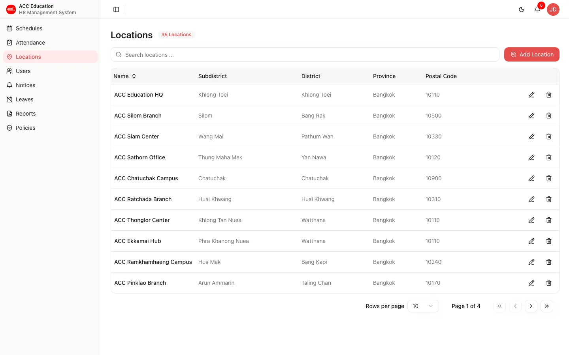Click the 35 Locations badge

coord(177,35)
